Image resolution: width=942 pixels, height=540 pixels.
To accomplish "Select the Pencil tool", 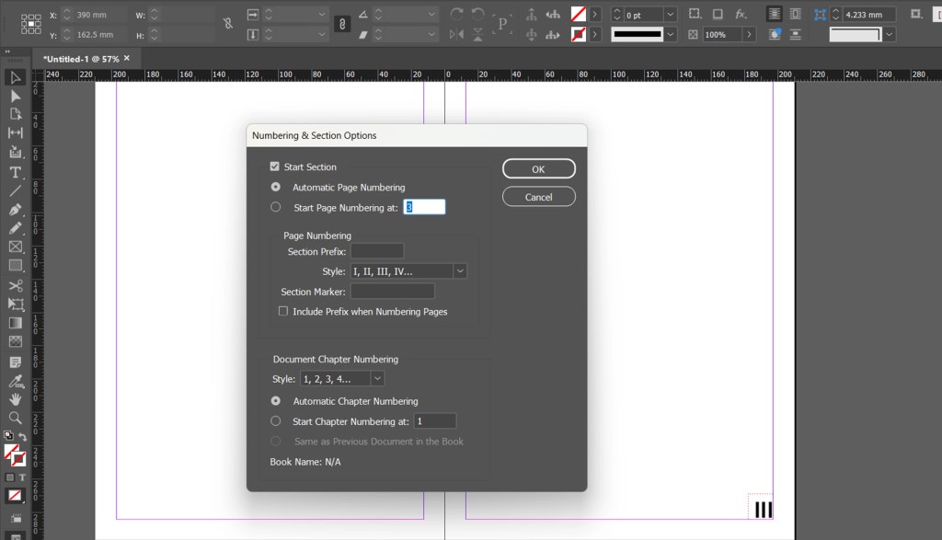I will point(15,228).
